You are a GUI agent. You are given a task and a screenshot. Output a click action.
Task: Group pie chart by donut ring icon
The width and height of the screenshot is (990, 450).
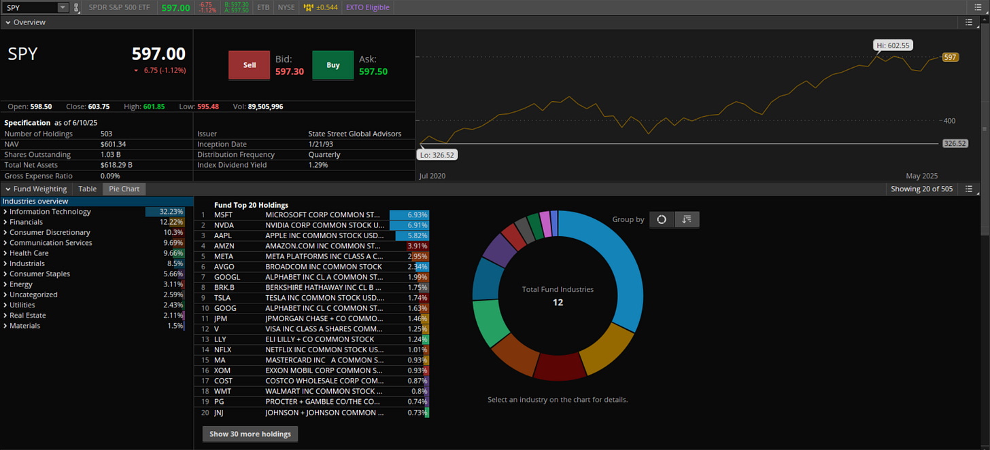coord(662,219)
